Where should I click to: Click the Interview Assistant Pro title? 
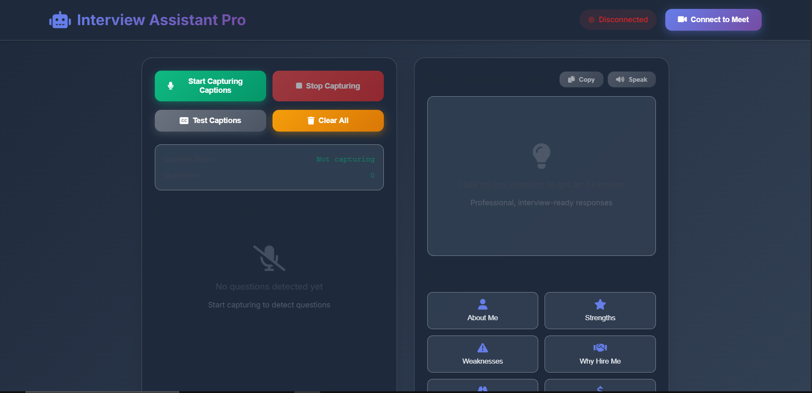[161, 20]
